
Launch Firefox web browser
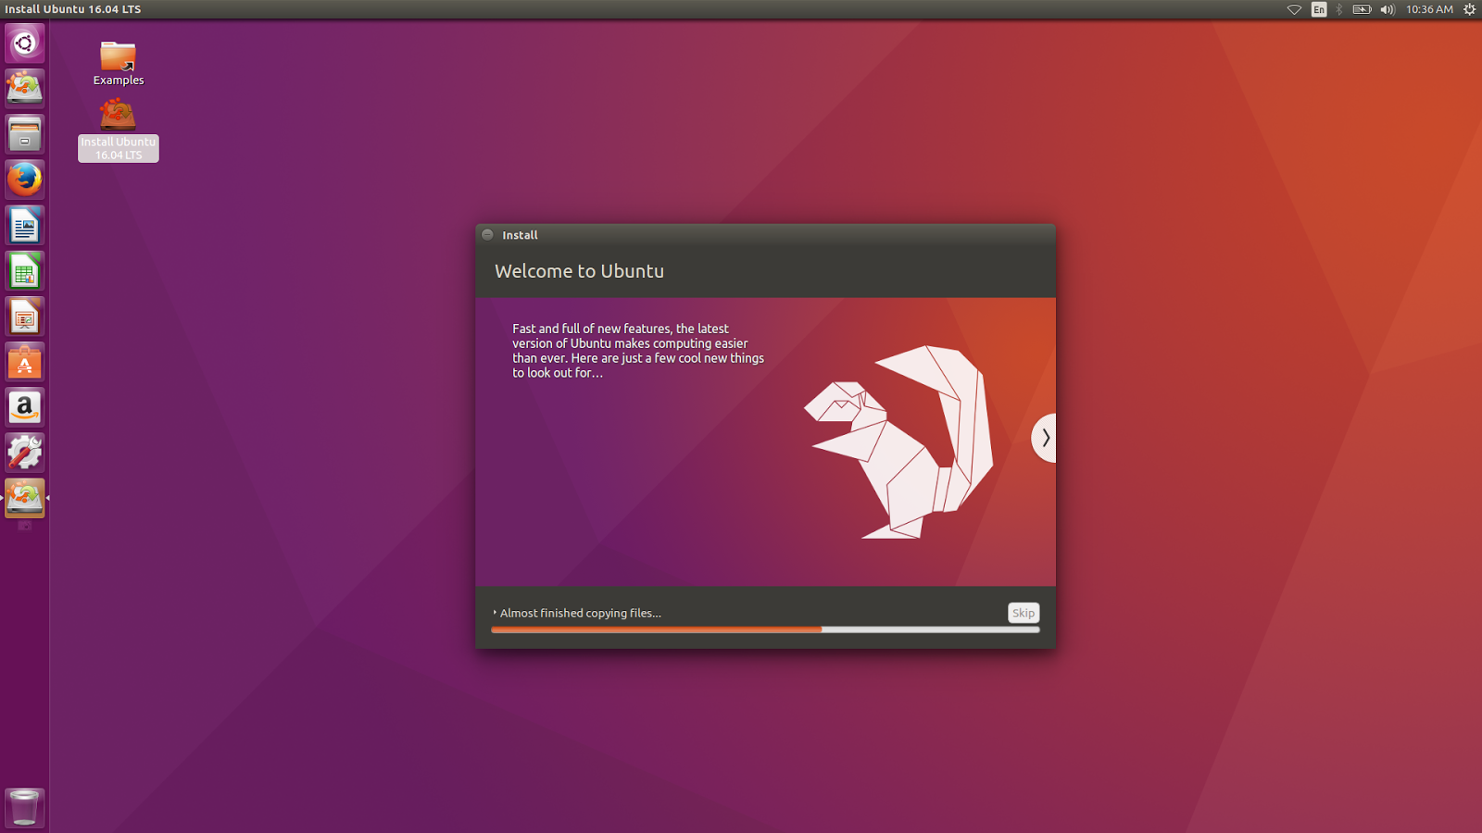pos(25,180)
